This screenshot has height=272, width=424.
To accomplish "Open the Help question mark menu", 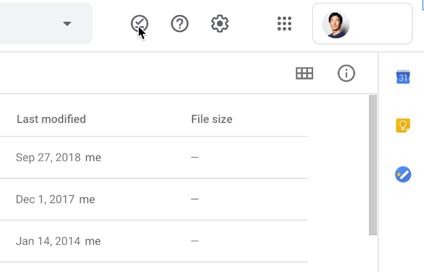I will (180, 24).
